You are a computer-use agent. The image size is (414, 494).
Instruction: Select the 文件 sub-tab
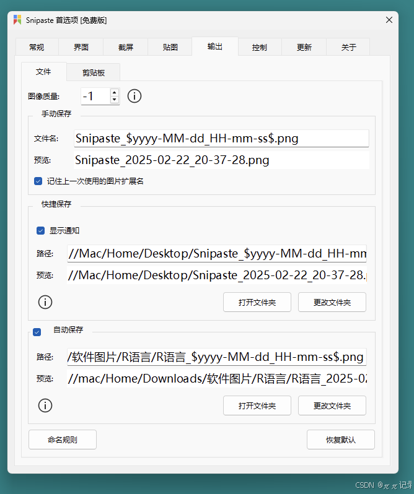click(43, 72)
